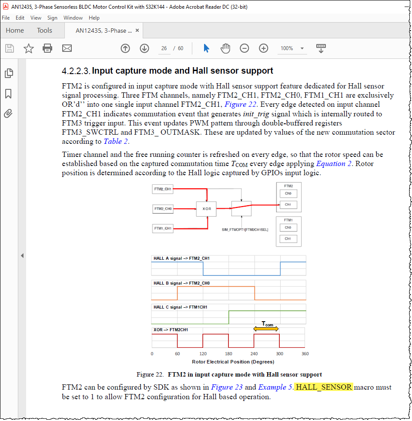Click the Save icon in the toolbar

point(9,48)
